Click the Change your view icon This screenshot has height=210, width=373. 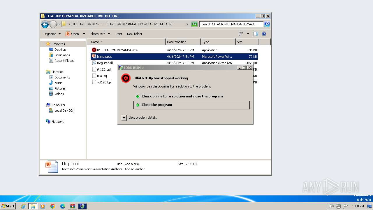[241, 34]
